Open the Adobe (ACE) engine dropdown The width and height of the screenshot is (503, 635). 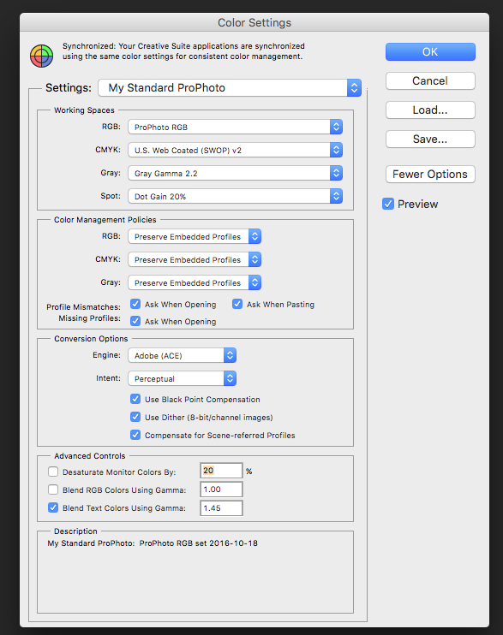[183, 355]
